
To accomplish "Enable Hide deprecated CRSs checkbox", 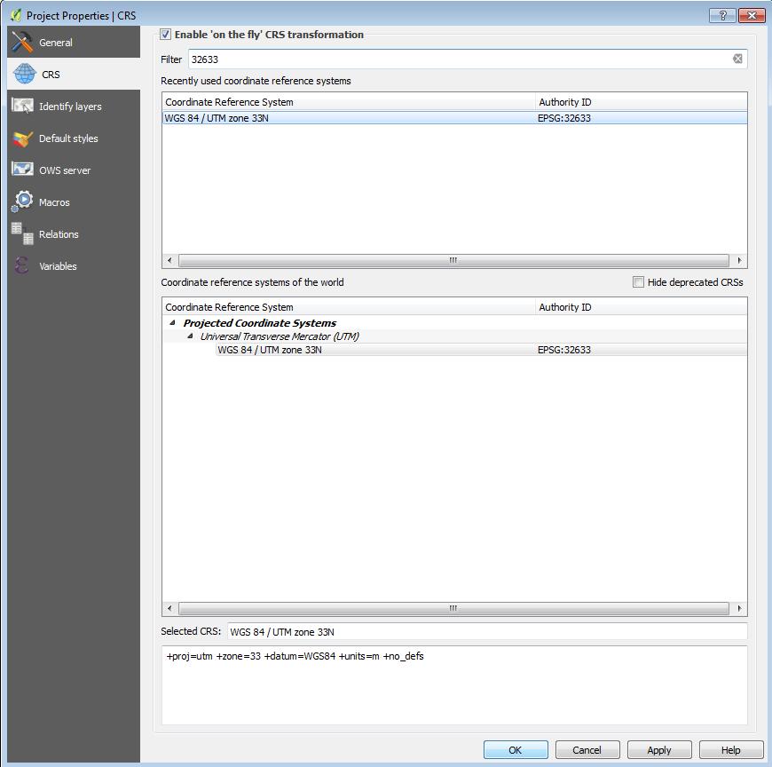I will [638, 281].
